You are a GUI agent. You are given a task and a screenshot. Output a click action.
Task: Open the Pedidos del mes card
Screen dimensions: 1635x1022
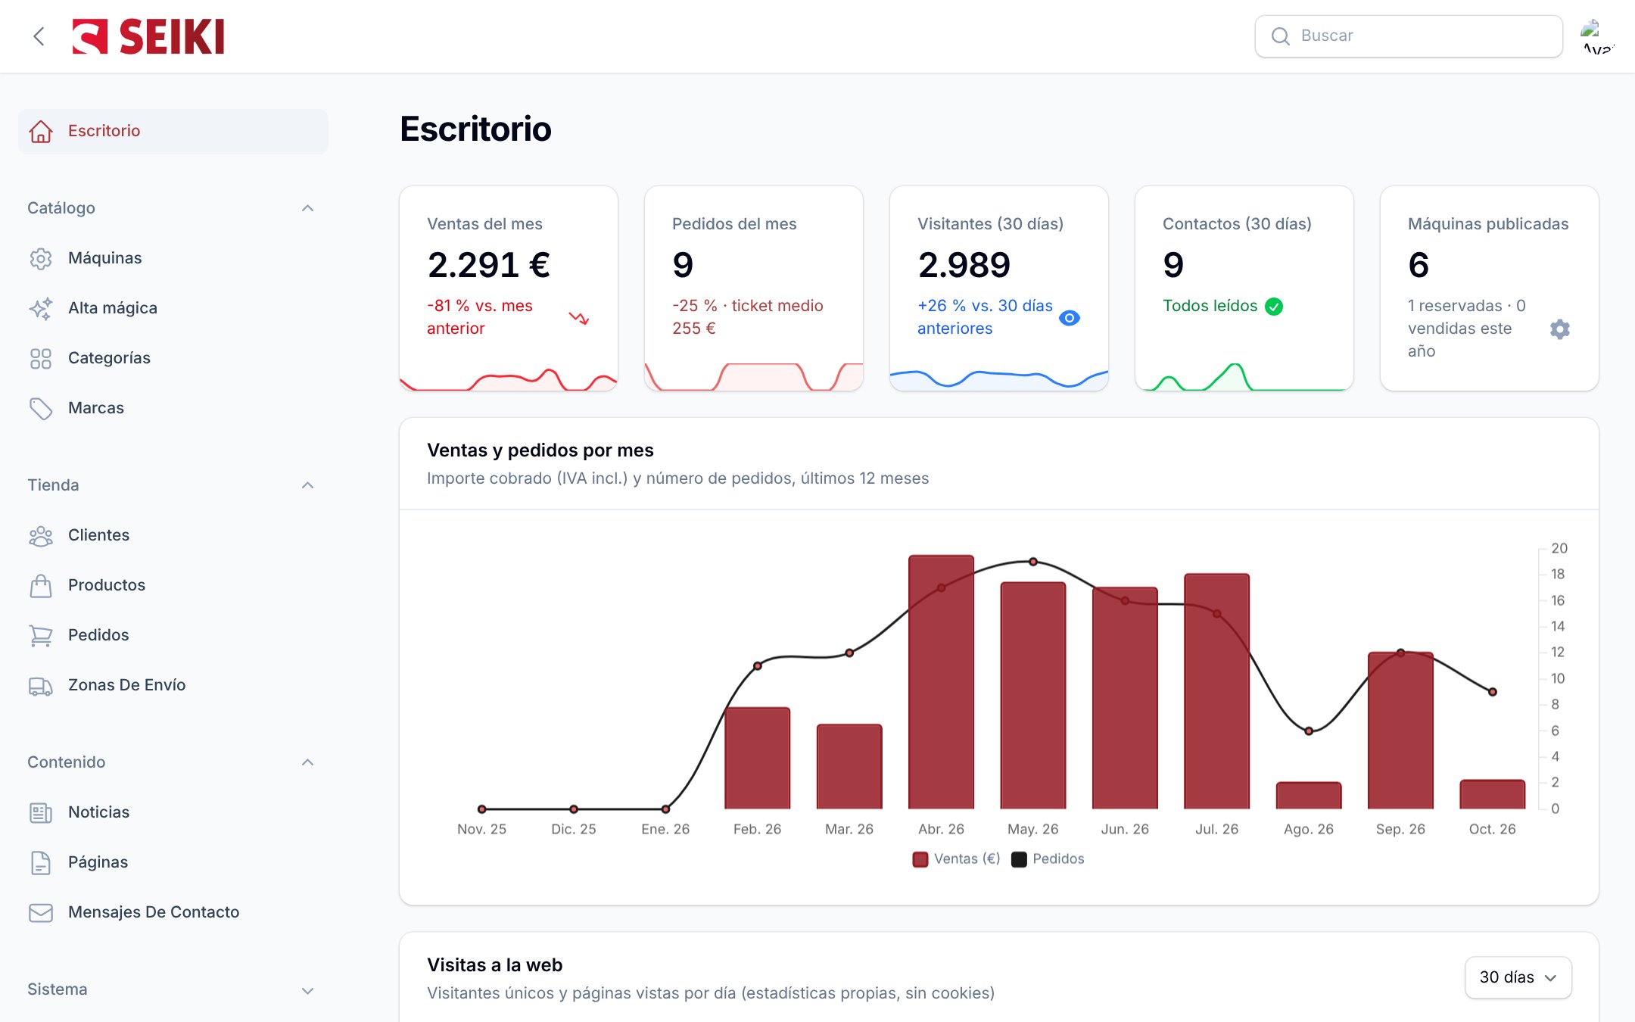click(754, 288)
